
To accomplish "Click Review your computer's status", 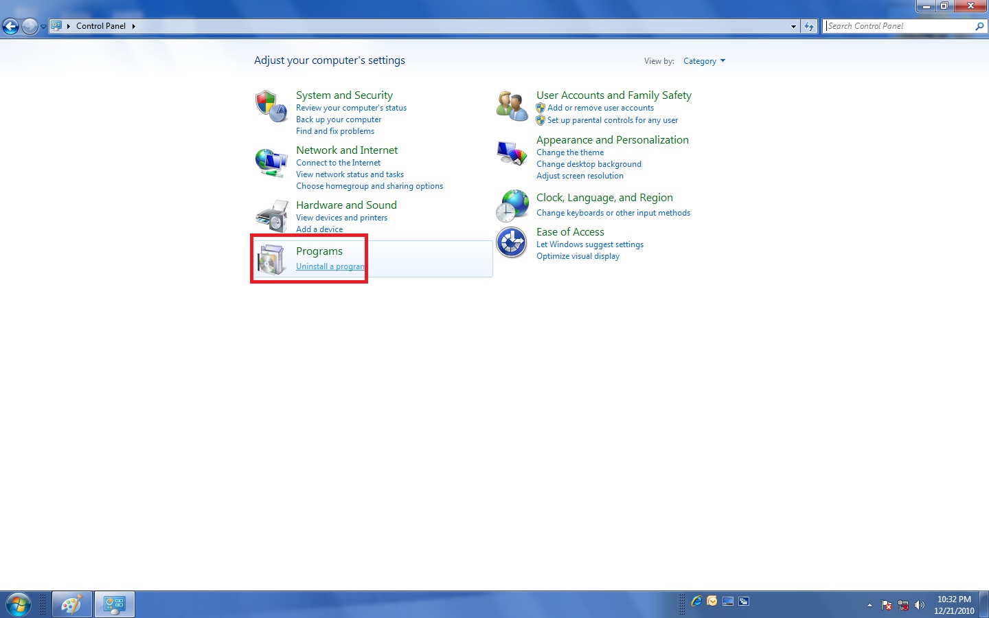I will click(351, 108).
